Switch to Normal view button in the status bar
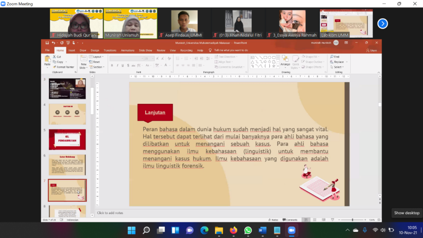The width and height of the screenshot is (423, 238). pos(306,220)
